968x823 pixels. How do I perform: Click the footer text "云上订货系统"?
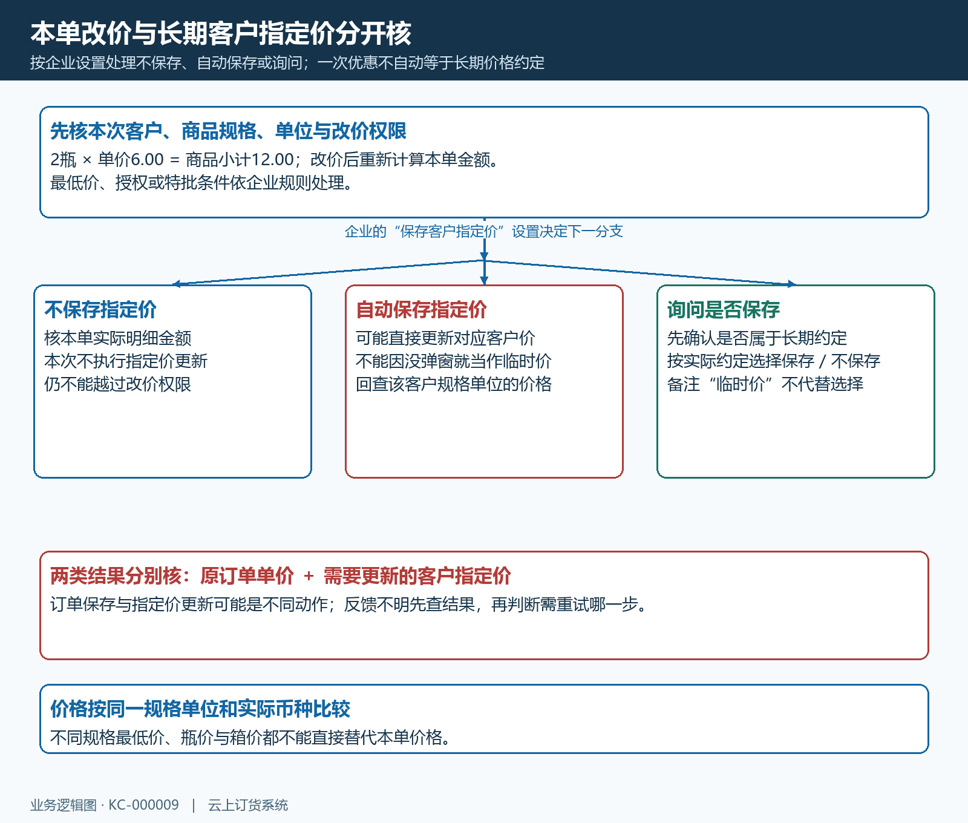(248, 805)
